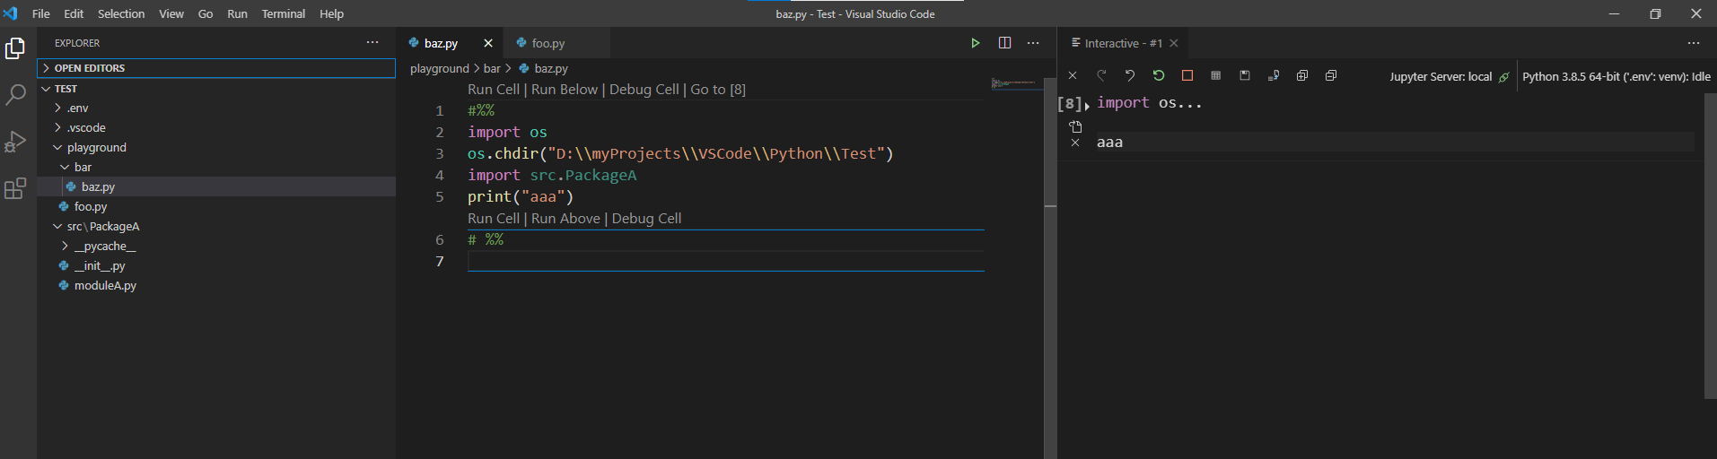Restart the IPython kernel
Viewport: 1717px width, 459px height.
(1159, 75)
